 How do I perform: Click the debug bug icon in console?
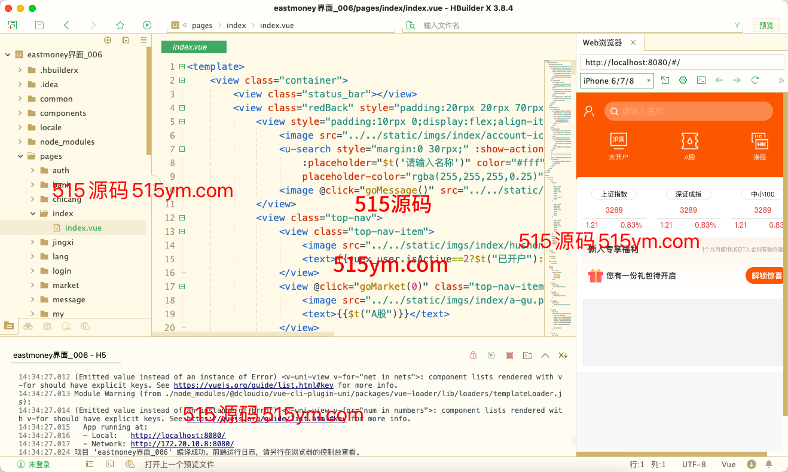click(473, 355)
